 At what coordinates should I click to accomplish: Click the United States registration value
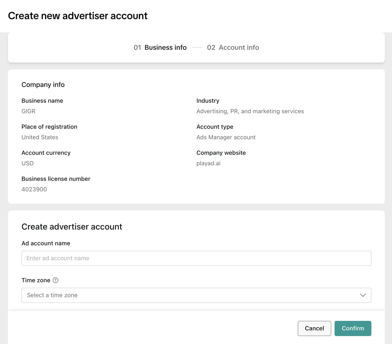coord(40,137)
